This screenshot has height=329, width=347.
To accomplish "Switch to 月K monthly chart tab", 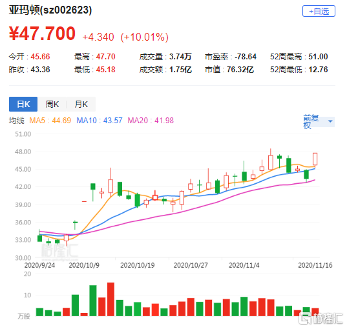I will coord(81,104).
